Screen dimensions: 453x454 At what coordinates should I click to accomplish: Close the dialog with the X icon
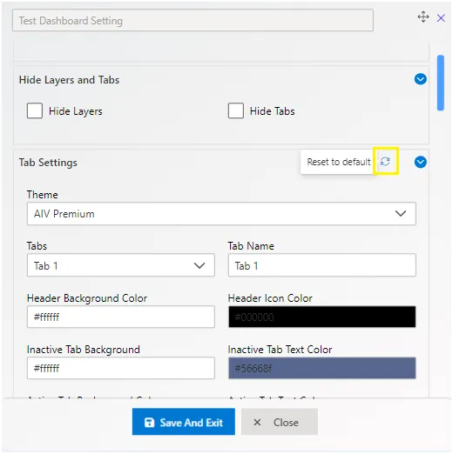441,18
